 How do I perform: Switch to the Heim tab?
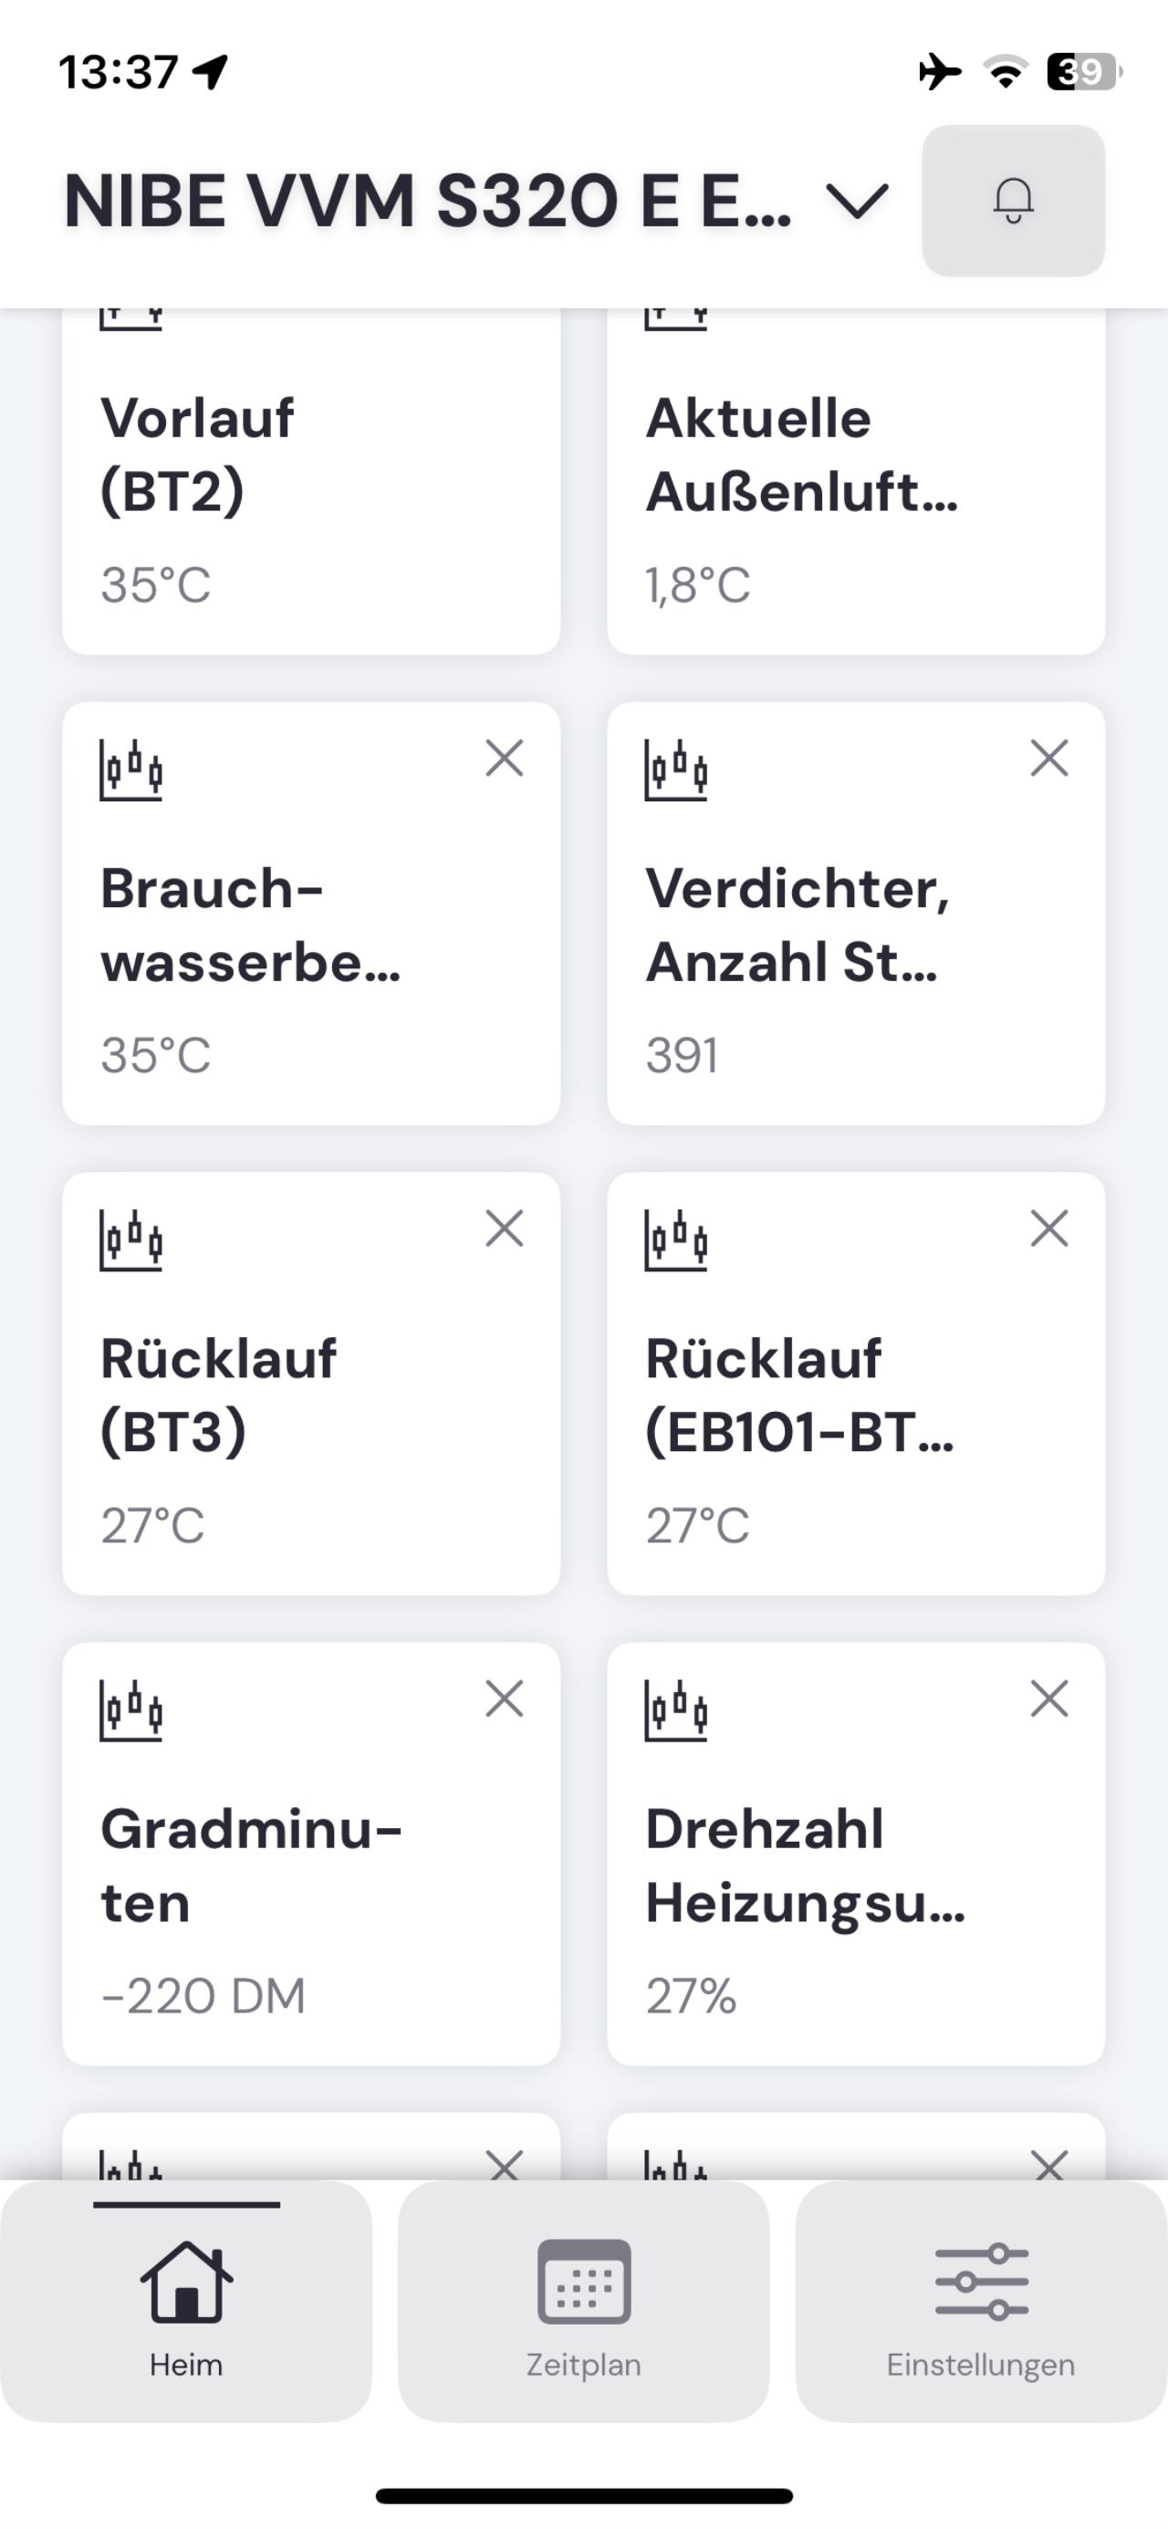coord(186,2301)
